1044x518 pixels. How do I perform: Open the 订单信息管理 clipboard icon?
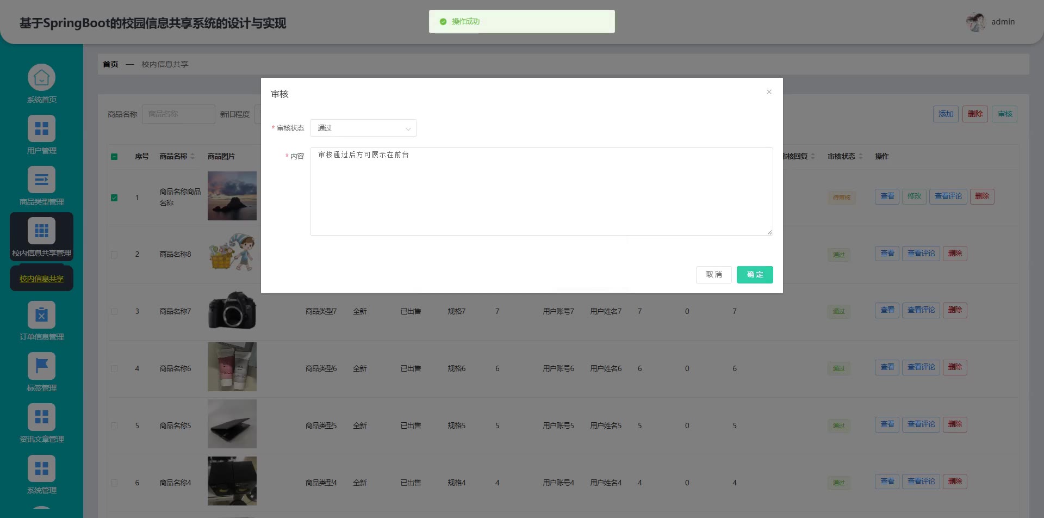point(41,315)
